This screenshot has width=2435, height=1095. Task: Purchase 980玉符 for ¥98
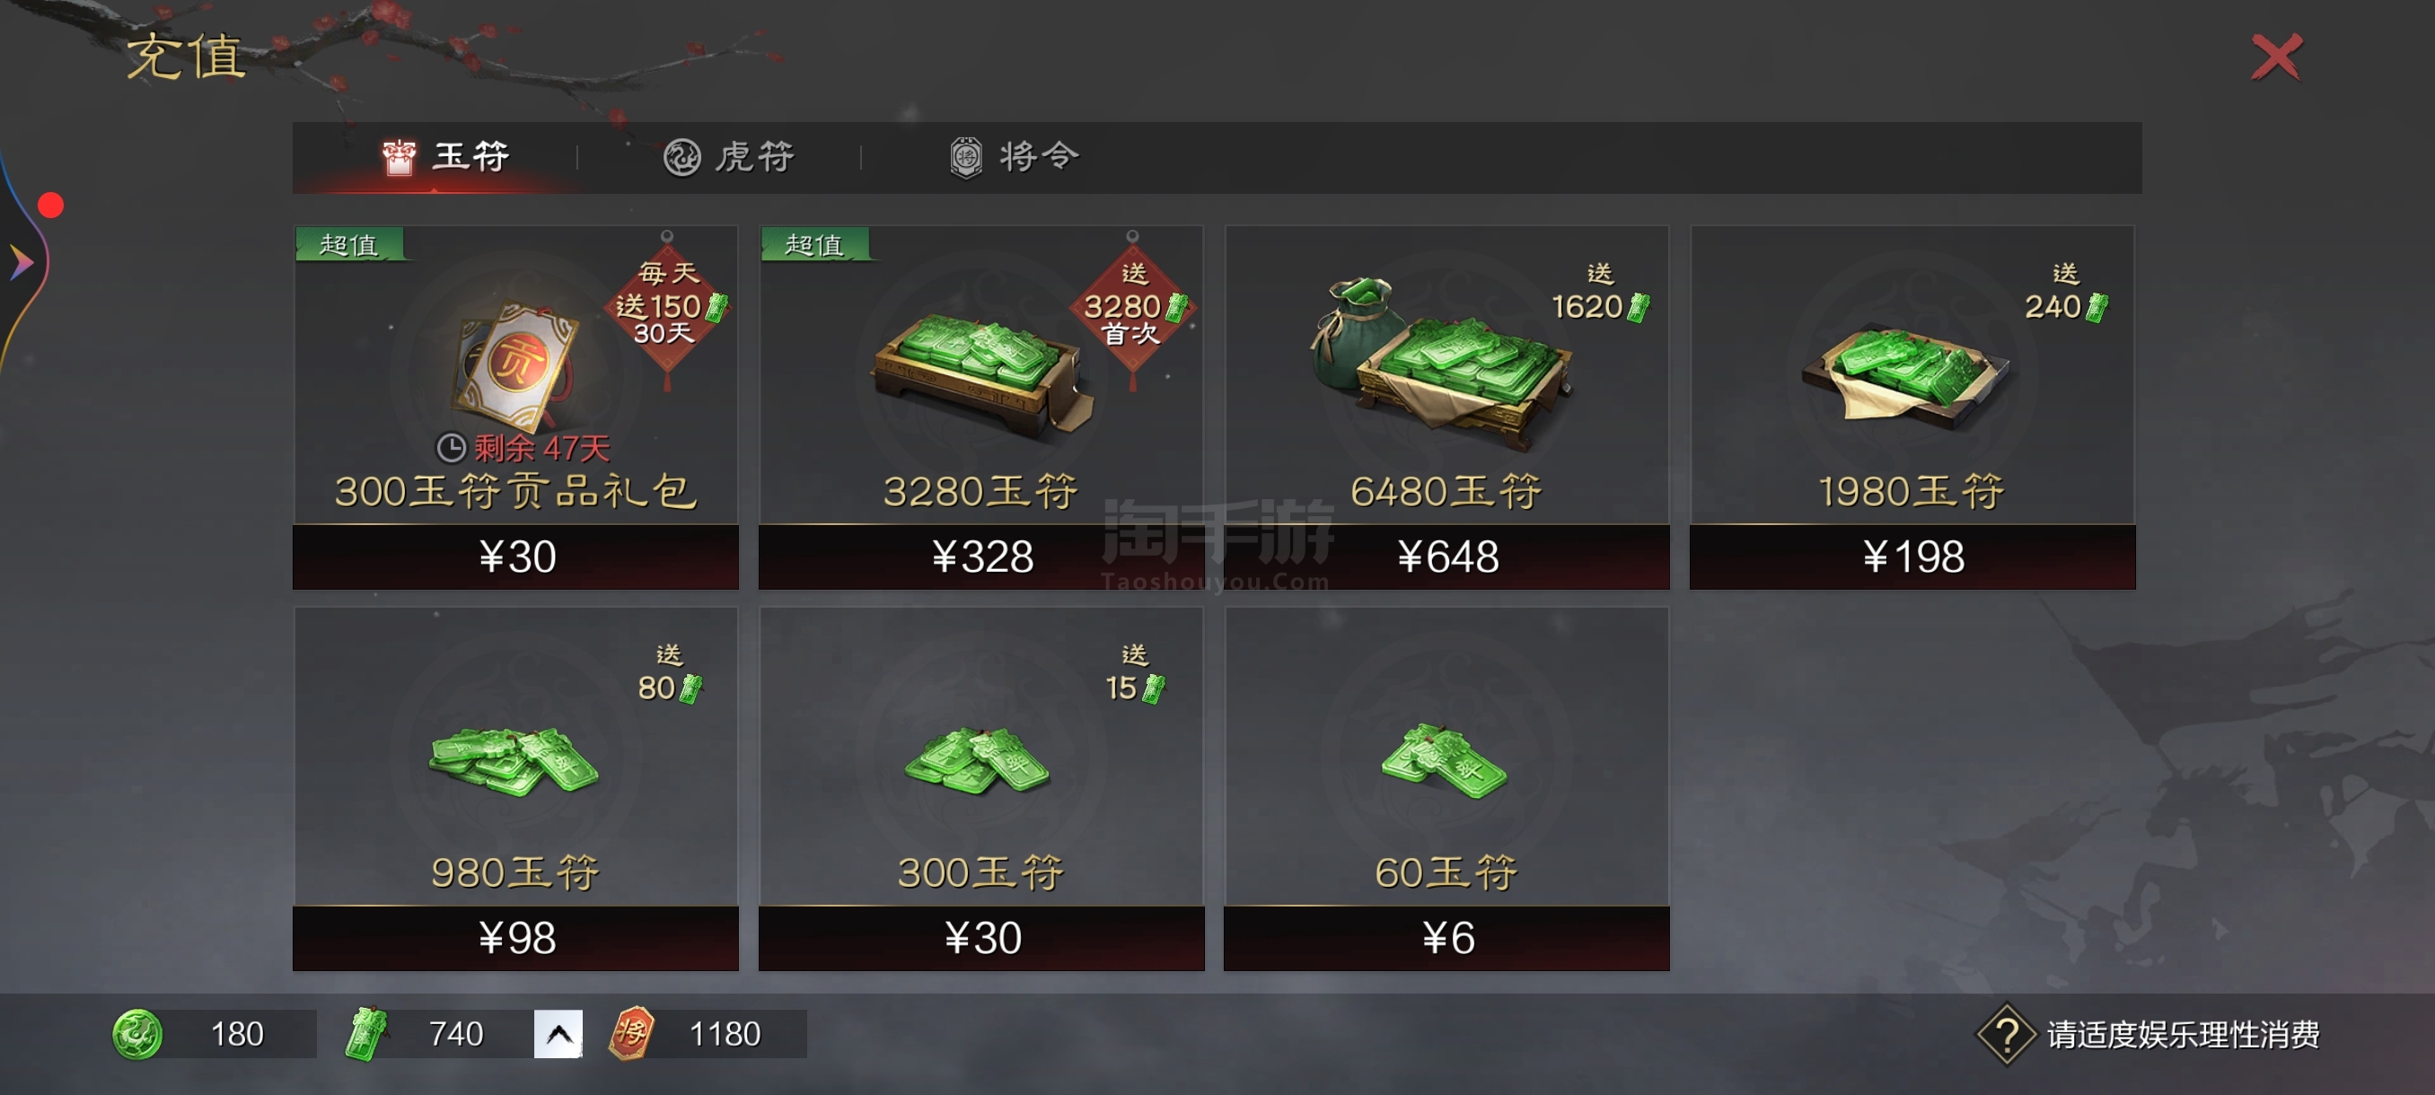pos(515,938)
